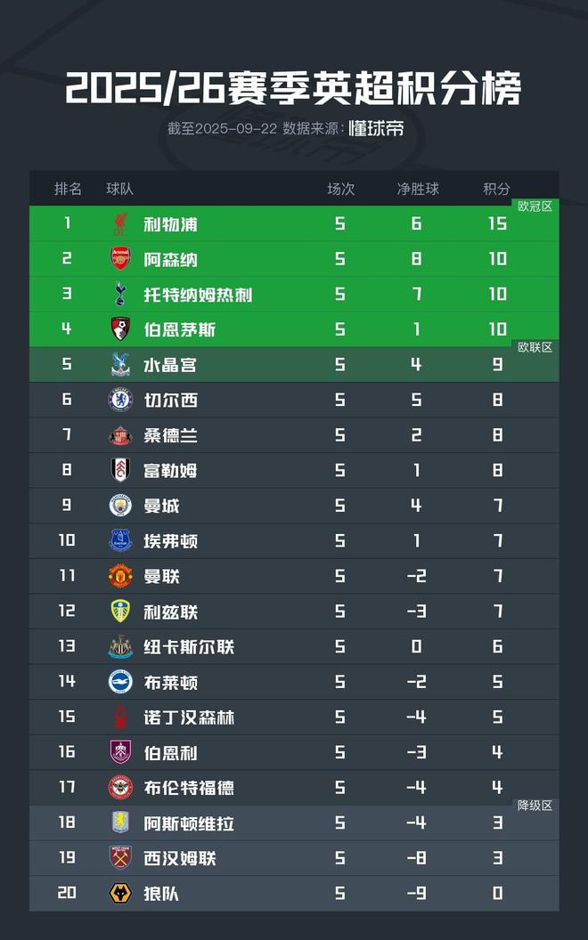Click the Crystal Palace crest icon
Image resolution: width=588 pixels, height=940 pixels.
point(119,364)
